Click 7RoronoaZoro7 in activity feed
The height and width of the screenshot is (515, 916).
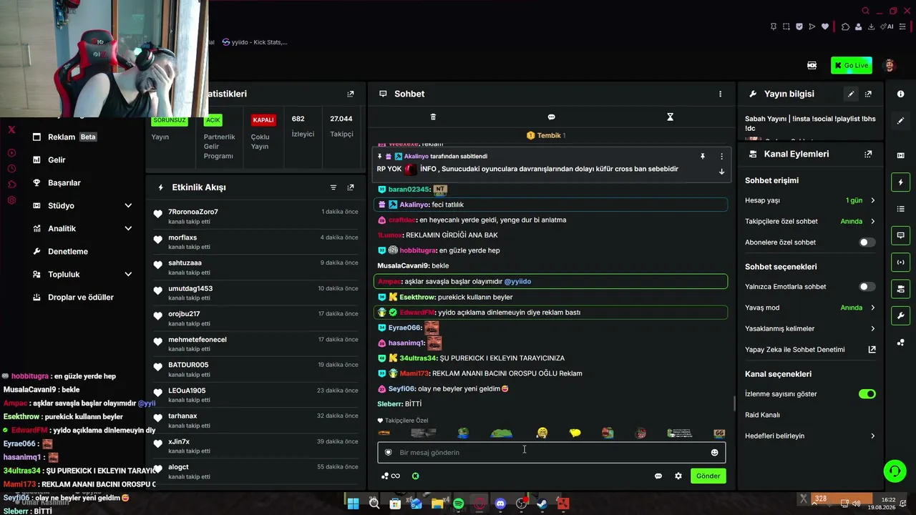tap(193, 212)
